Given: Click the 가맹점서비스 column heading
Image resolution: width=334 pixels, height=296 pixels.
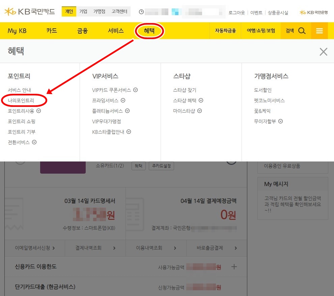Looking at the screenshot, I should (x=271, y=76).
